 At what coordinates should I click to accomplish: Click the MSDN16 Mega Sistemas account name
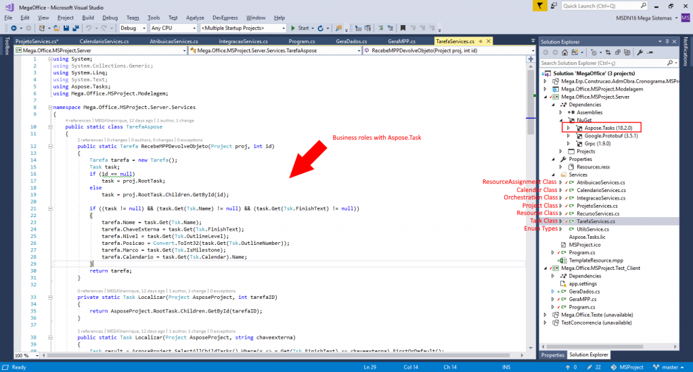pos(644,18)
